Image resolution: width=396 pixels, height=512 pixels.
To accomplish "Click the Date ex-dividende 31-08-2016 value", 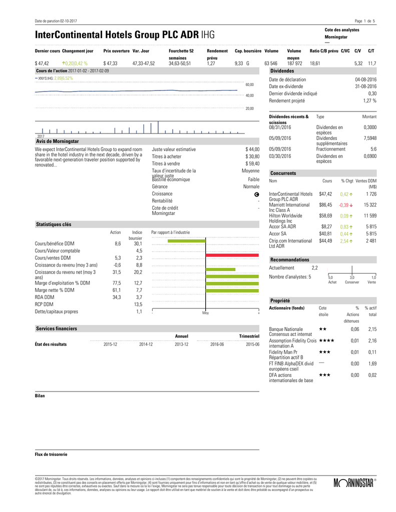I will pyautogui.click(x=365, y=86).
